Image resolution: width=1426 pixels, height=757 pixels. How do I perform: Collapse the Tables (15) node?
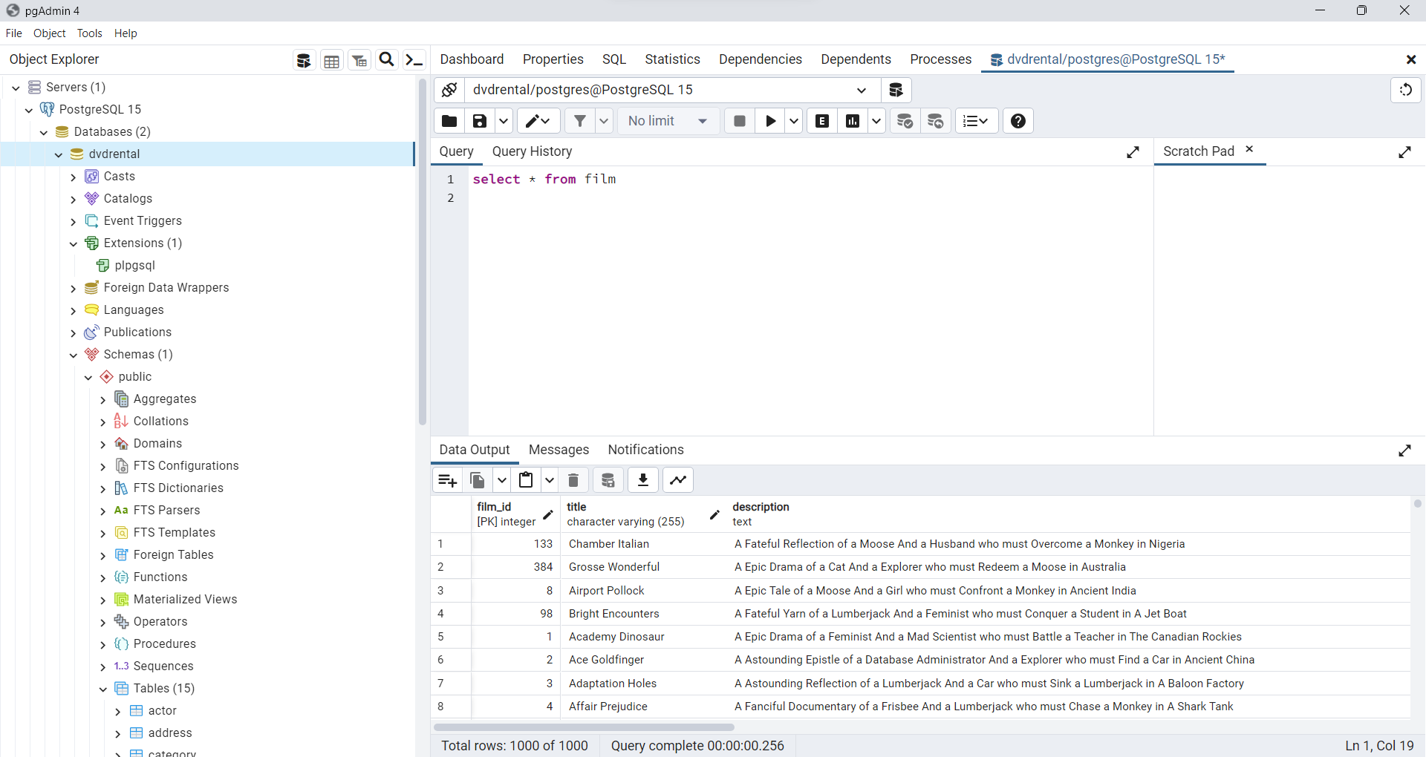coord(103,689)
